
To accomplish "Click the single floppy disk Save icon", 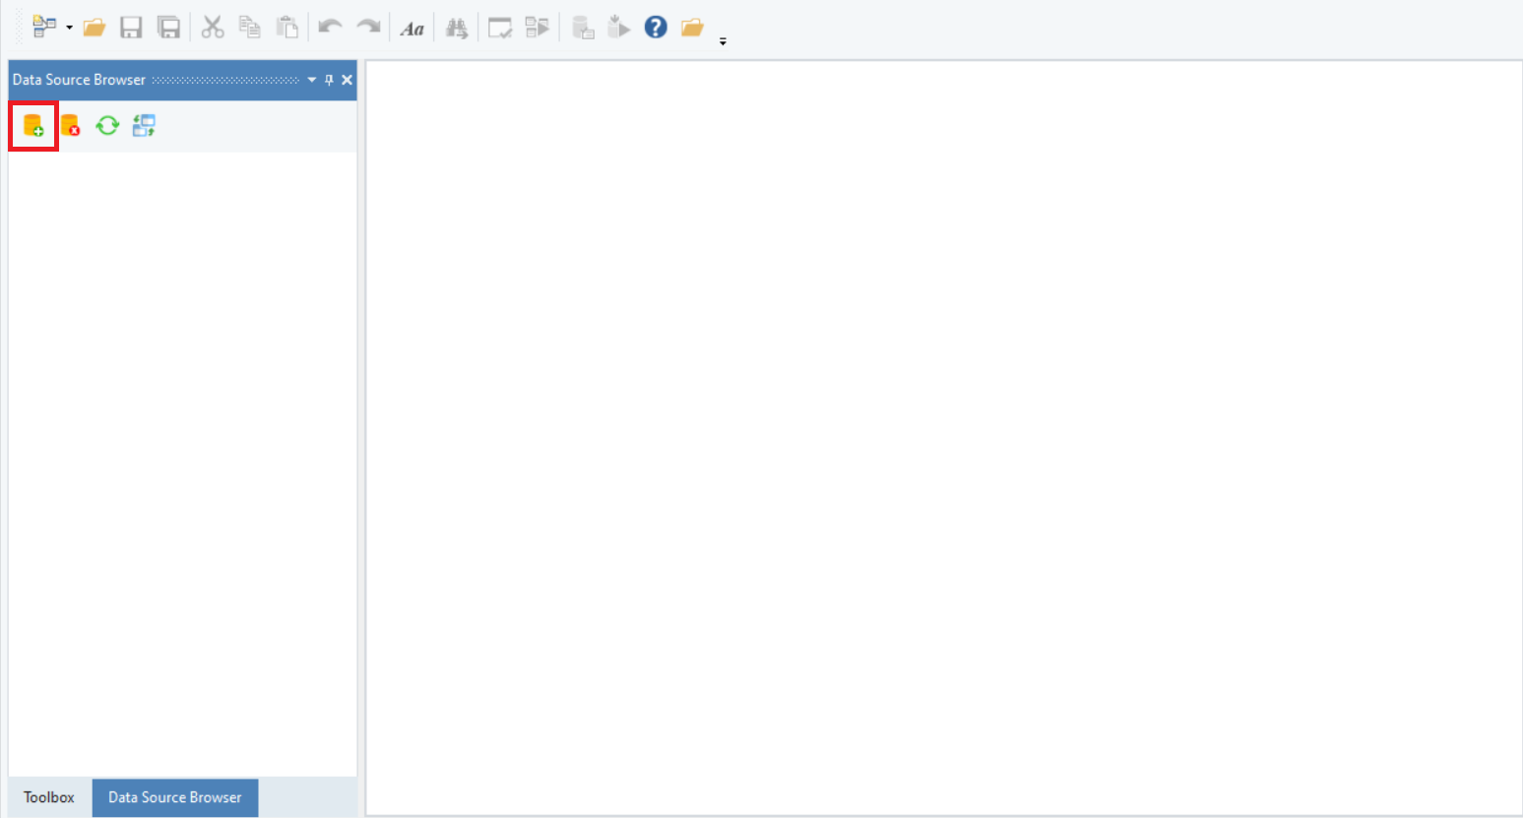I will pos(131,28).
